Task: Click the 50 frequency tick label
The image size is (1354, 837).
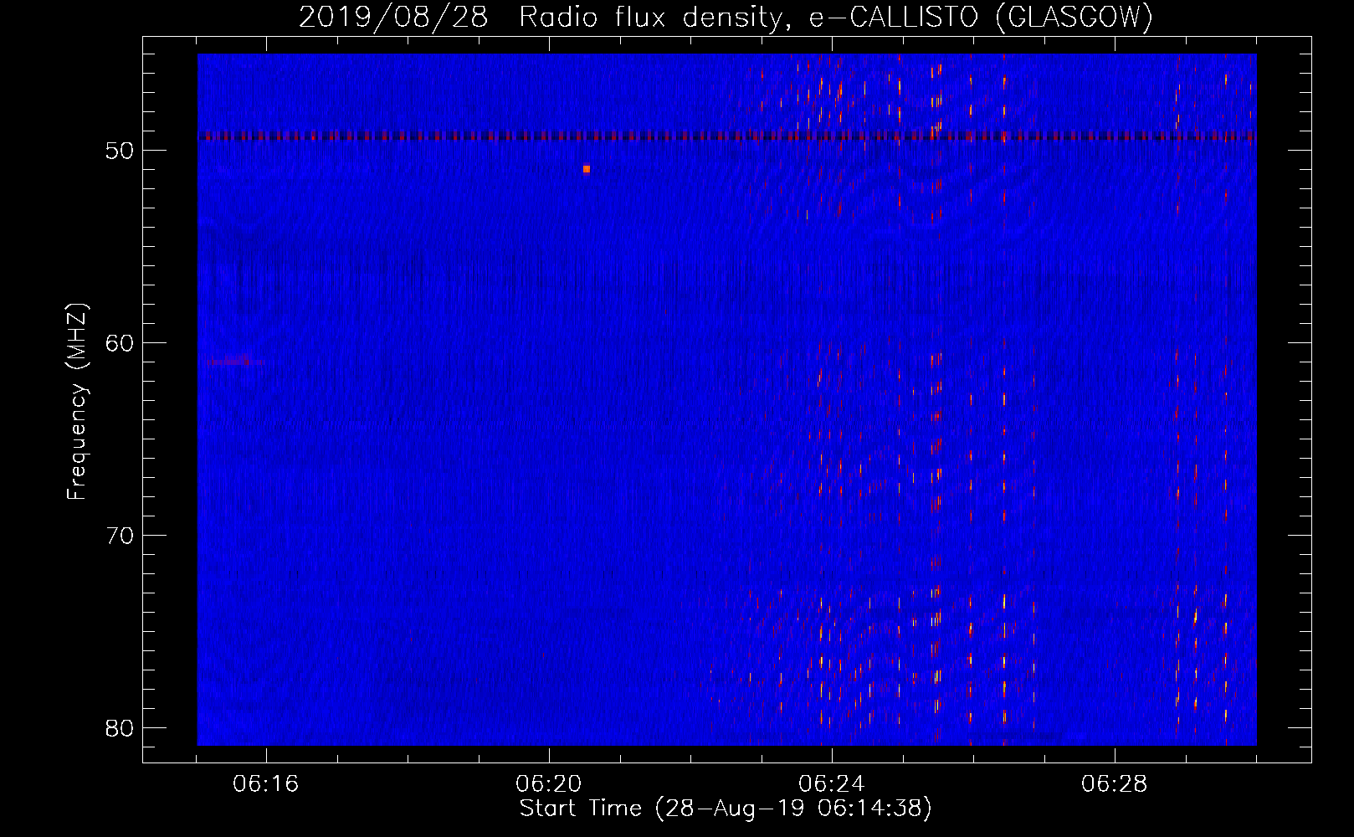Action: [x=121, y=151]
